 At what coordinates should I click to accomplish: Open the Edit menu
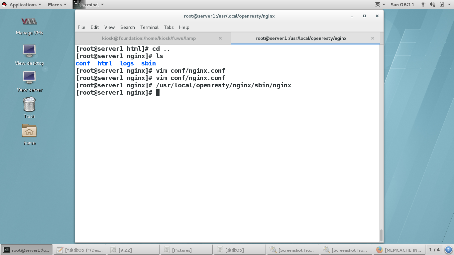[x=95, y=27]
